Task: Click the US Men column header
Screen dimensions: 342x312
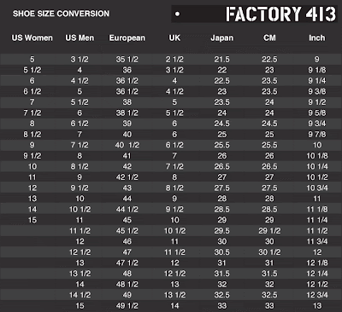Action: (80, 38)
